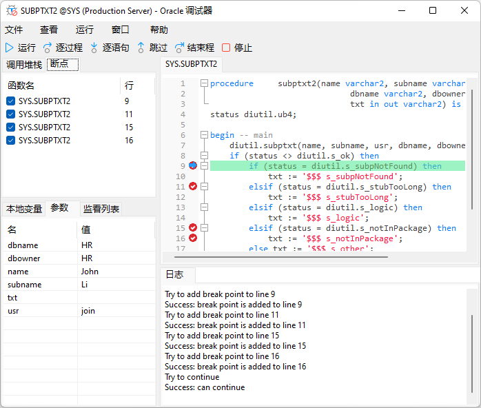Click the breakpoint marker on line 11
Screen dimensions: 481x408
193,187
